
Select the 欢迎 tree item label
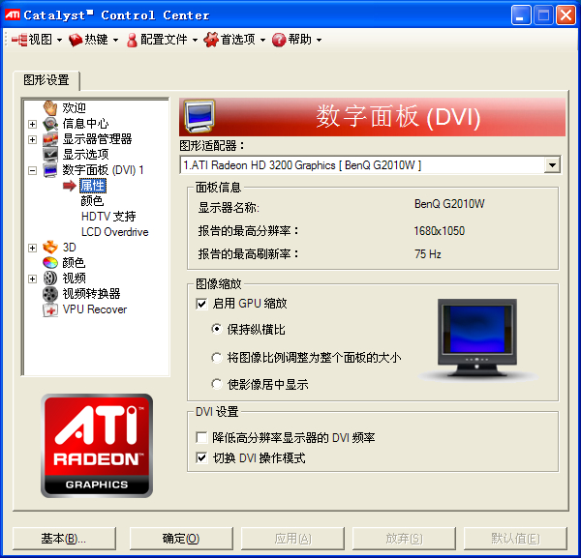pyautogui.click(x=75, y=108)
